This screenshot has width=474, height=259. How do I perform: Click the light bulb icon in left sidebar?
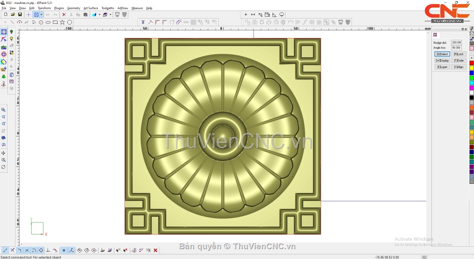tap(11, 39)
